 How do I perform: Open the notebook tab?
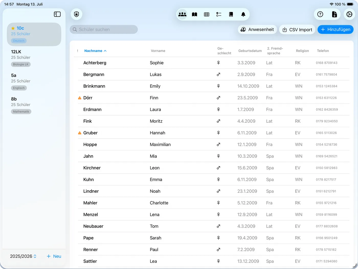[231, 14]
